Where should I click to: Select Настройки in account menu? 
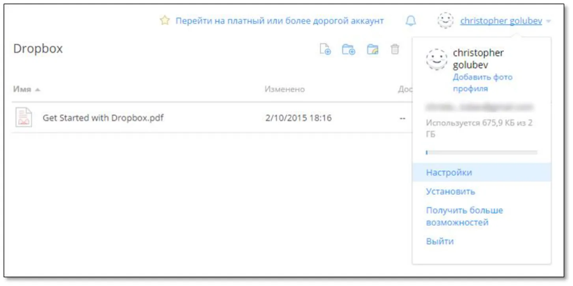coord(482,172)
